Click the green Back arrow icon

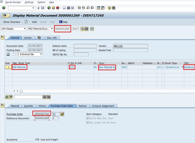[x=49, y=8]
